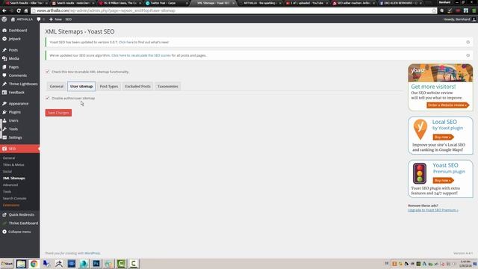This screenshot has width=478, height=269.
Task: Click link to recalculate SEO scores
Action: pyautogui.click(x=141, y=55)
